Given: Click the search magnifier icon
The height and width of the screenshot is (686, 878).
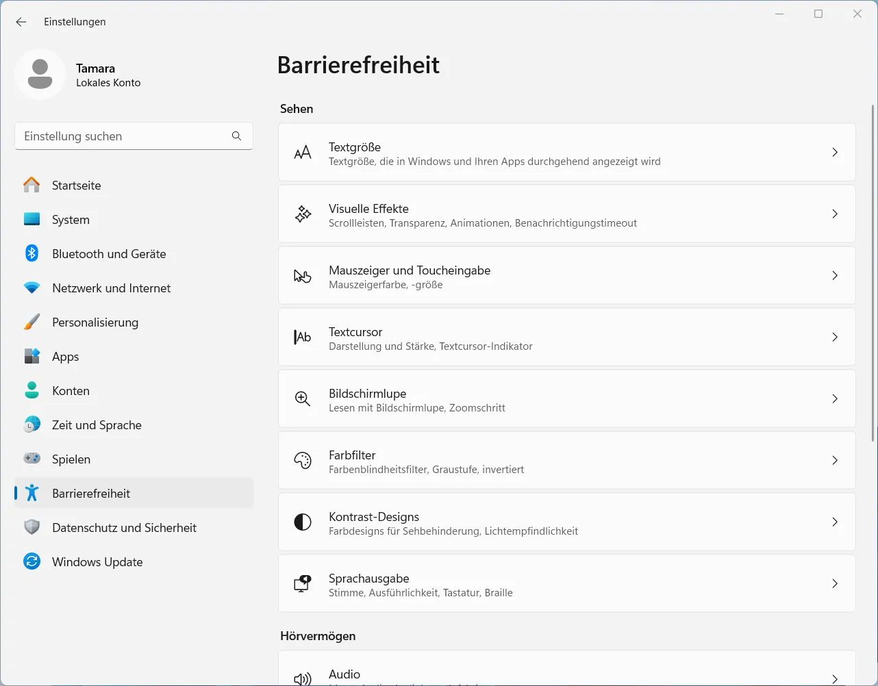Looking at the screenshot, I should pyautogui.click(x=236, y=136).
